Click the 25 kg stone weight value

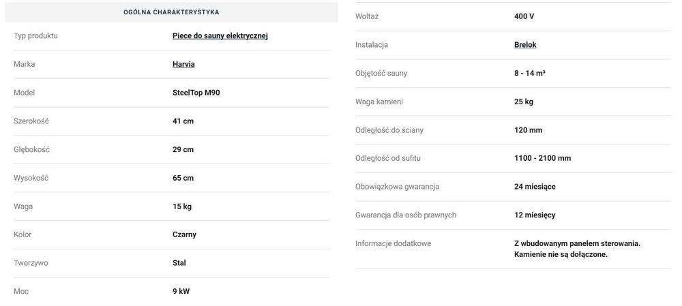pos(524,102)
